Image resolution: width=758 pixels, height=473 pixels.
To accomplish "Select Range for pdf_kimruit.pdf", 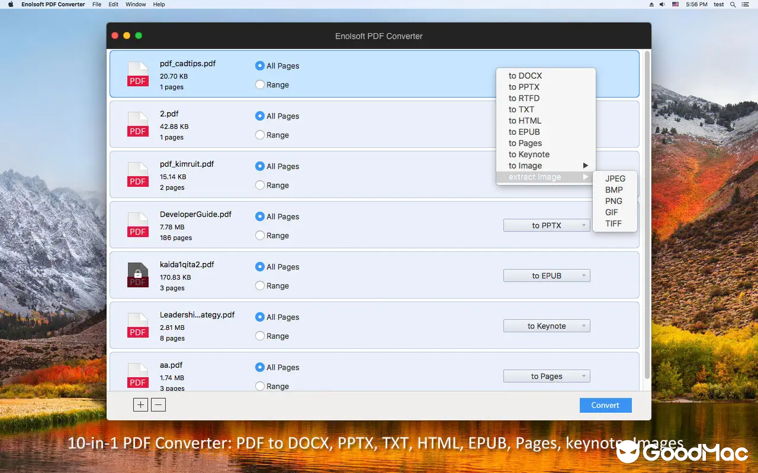I will tap(259, 185).
